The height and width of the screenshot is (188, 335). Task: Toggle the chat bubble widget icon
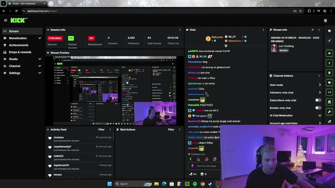click(330, 83)
